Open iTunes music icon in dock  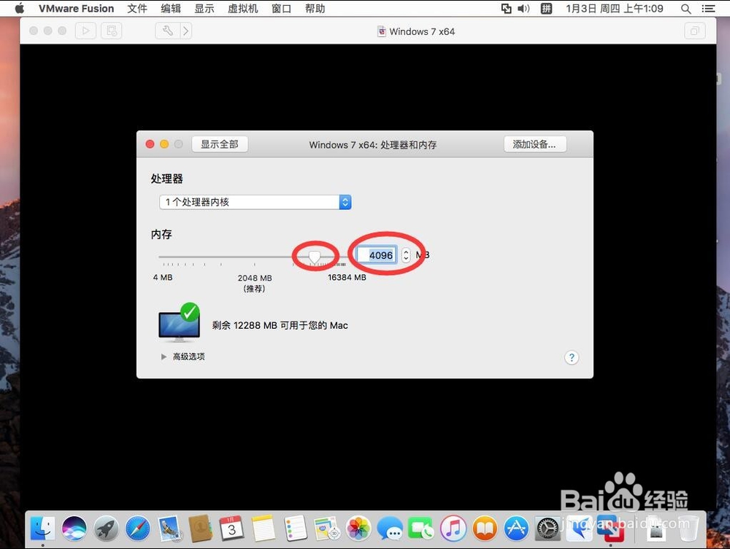pos(453,529)
